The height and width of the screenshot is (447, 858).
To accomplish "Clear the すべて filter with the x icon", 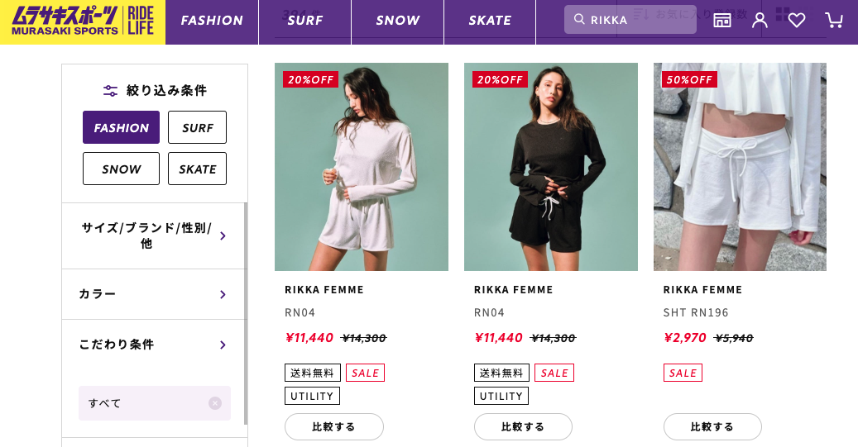I will pos(215,403).
